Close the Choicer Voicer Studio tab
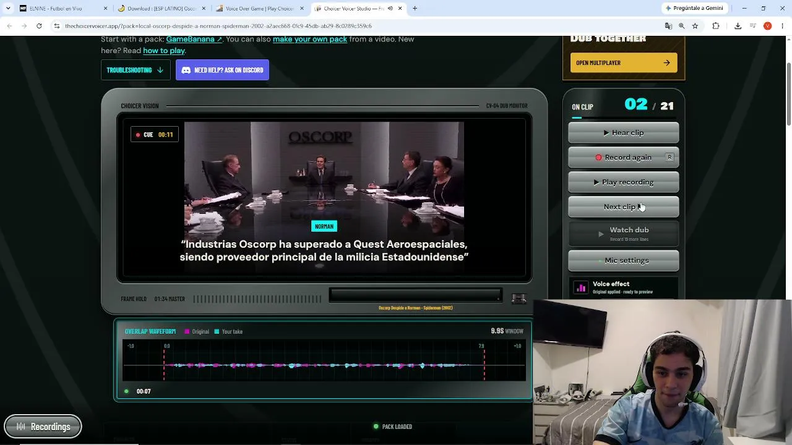 coord(400,9)
